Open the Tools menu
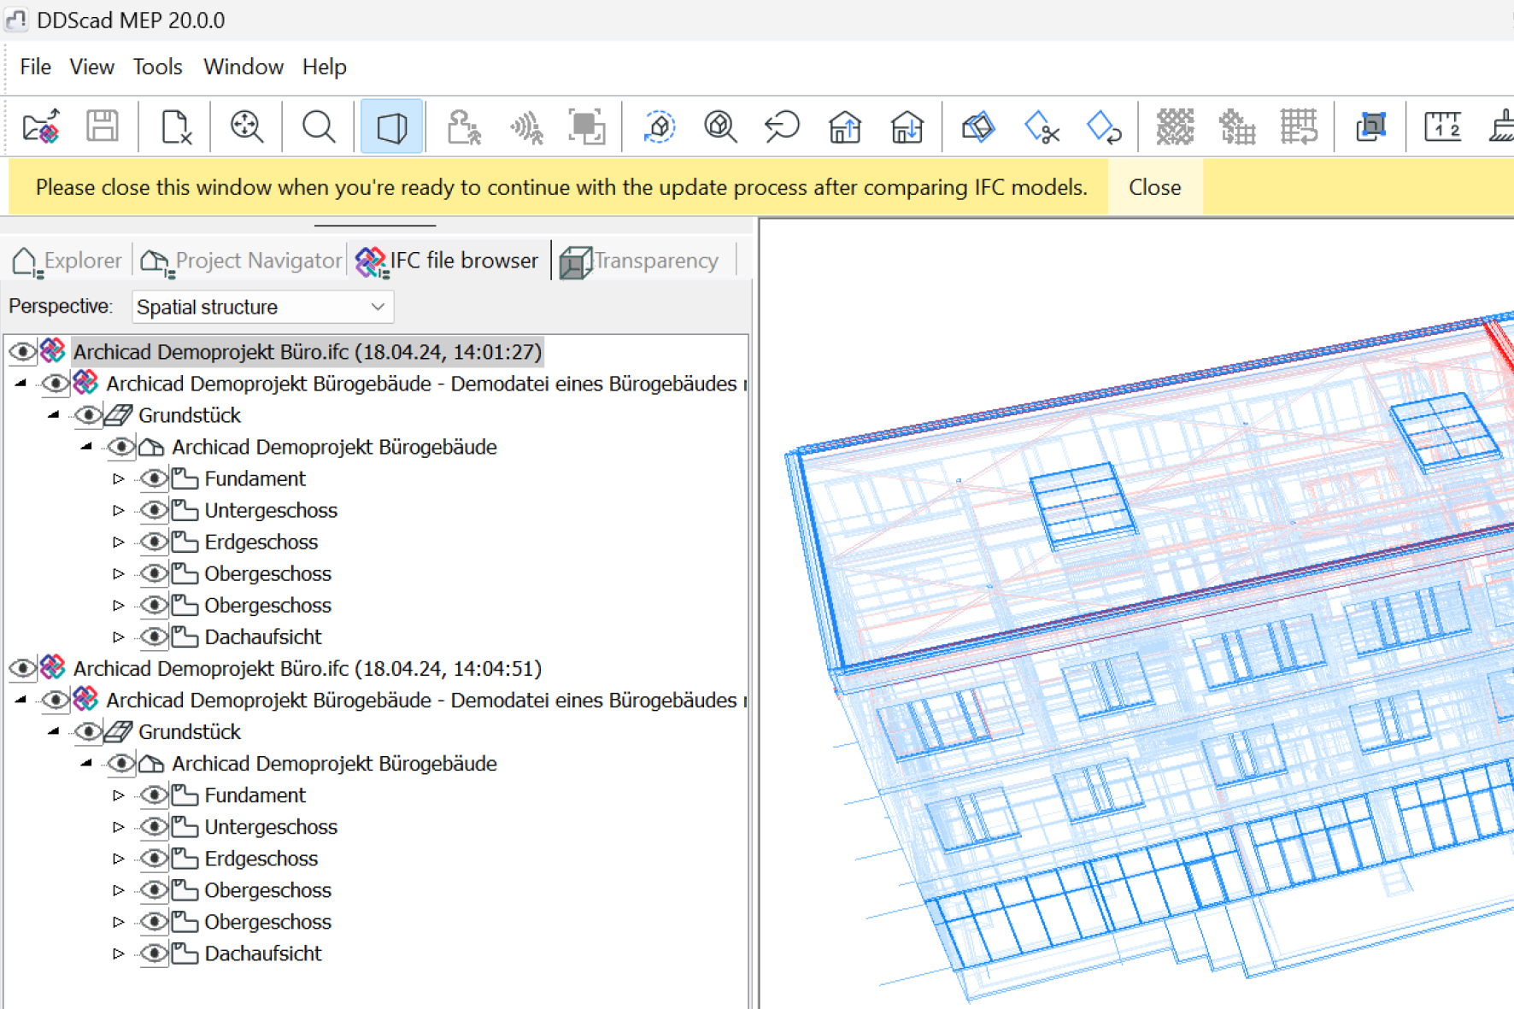Viewport: 1514px width, 1009px height. pos(157,67)
